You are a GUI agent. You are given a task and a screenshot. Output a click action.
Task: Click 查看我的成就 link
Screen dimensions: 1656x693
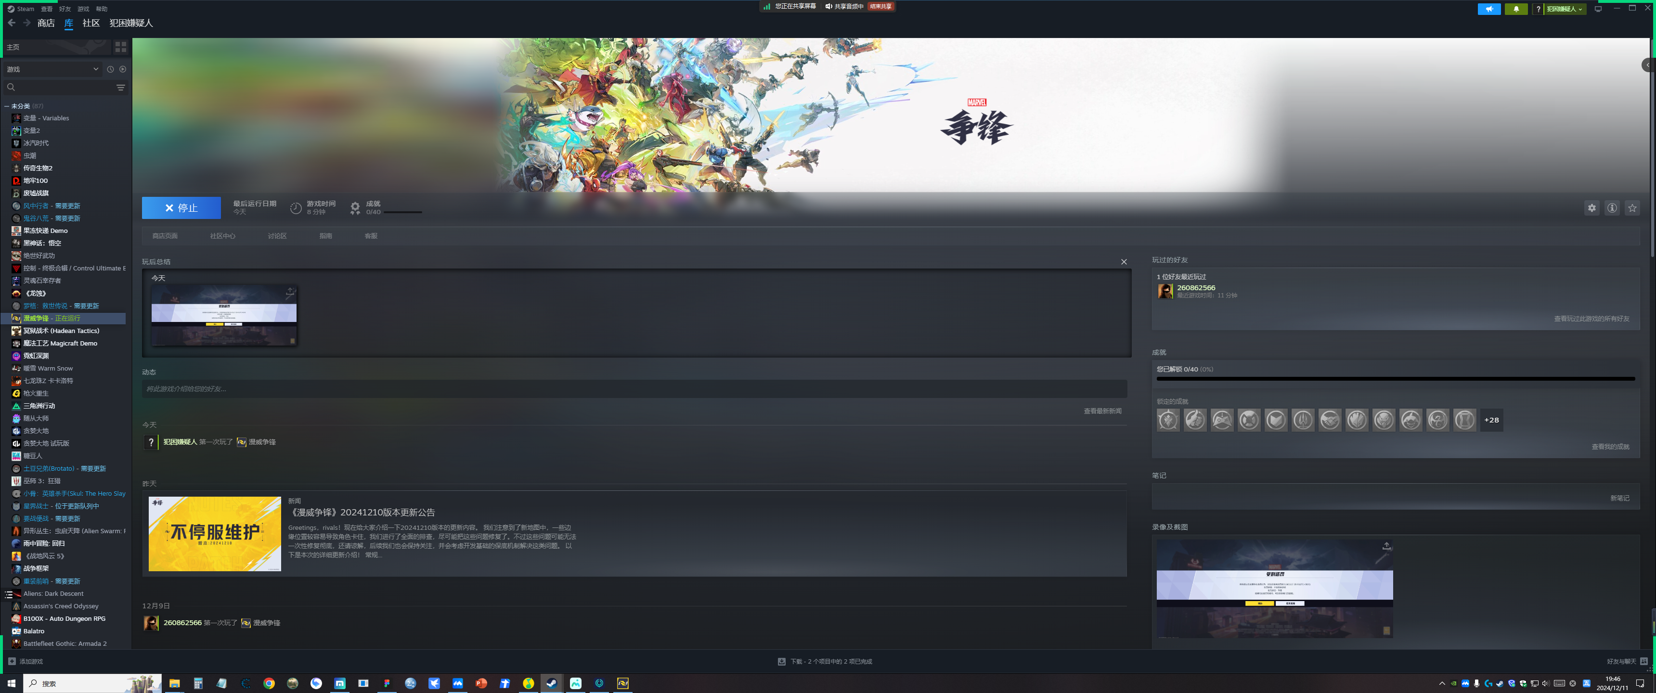(x=1610, y=447)
